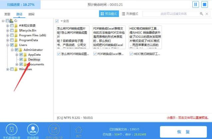Click the C: drive icon
Image resolution: width=212 pixels, height=139 pixels.
pyautogui.click(x=11, y=21)
